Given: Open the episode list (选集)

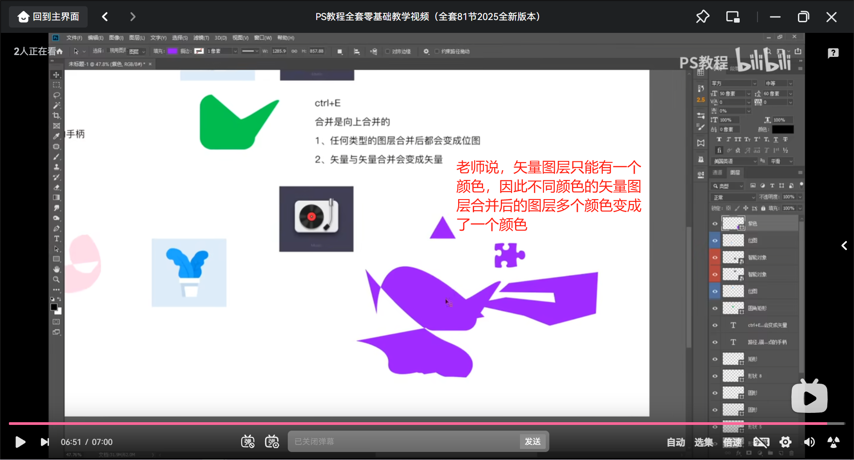Looking at the screenshot, I should point(704,442).
